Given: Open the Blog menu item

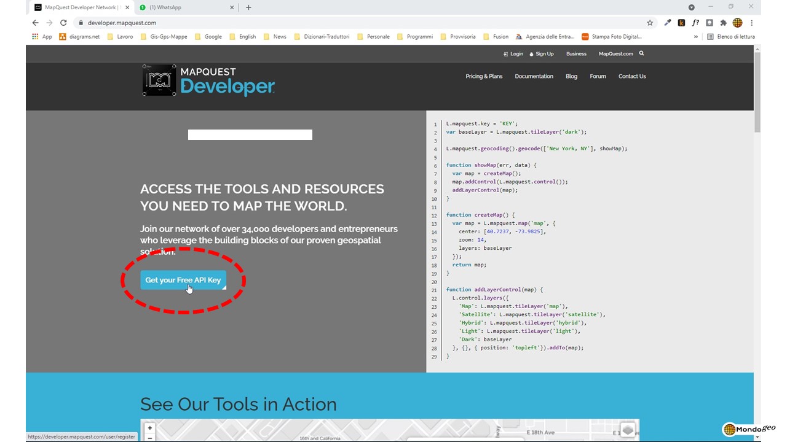Looking at the screenshot, I should pos(571,76).
